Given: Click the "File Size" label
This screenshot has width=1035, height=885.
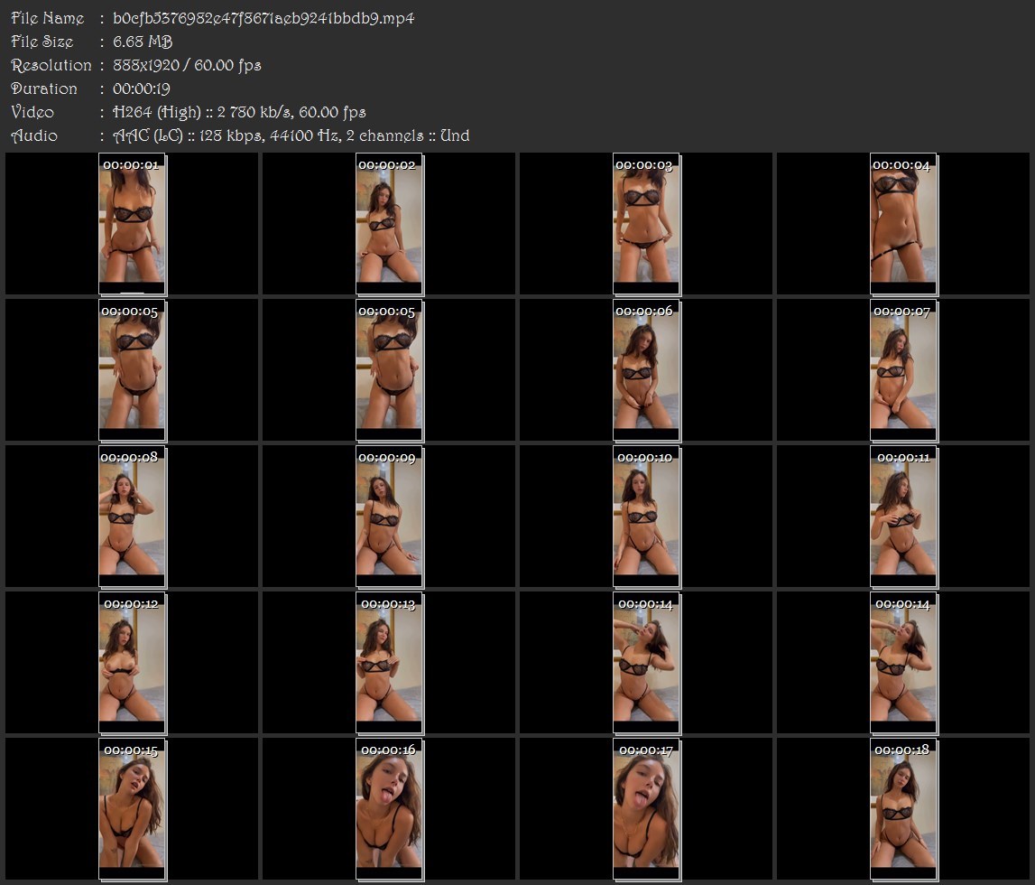Looking at the screenshot, I should (42, 42).
